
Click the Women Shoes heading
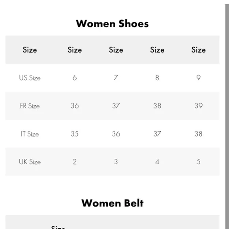click(x=112, y=24)
